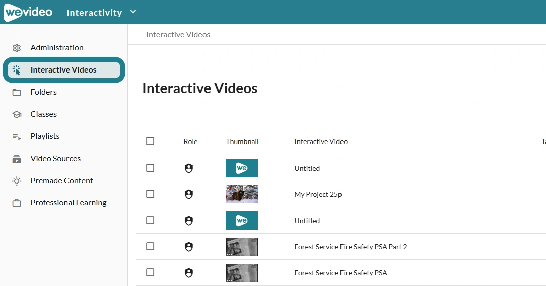Click the Thumbnail column header

(x=242, y=141)
